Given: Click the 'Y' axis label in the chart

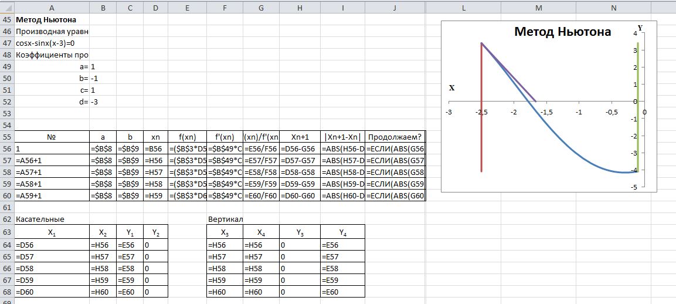Looking at the screenshot, I should (640, 28).
